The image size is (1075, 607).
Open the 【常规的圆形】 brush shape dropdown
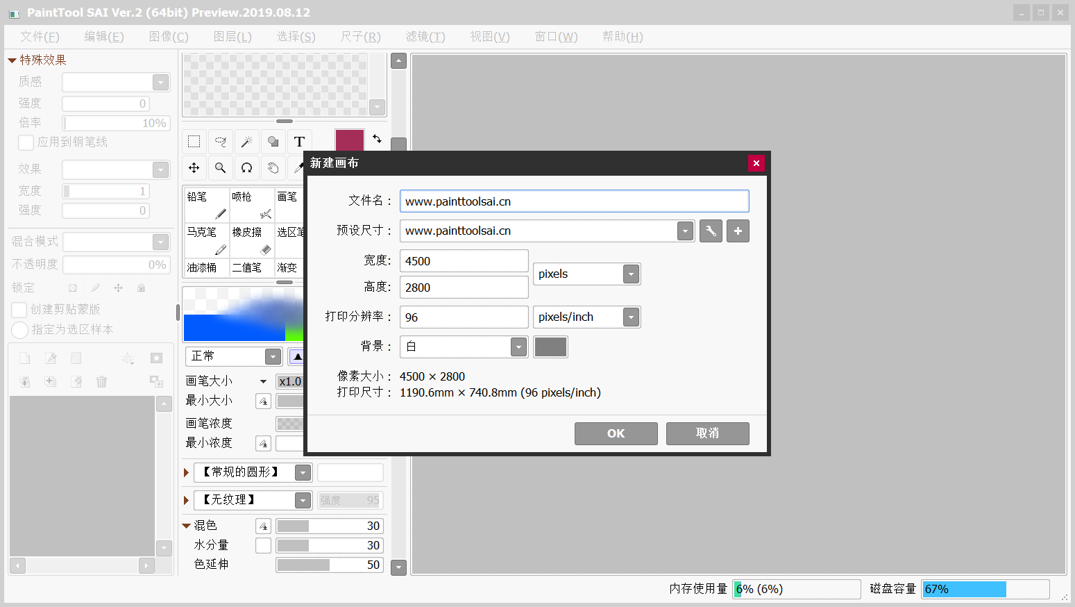click(303, 473)
